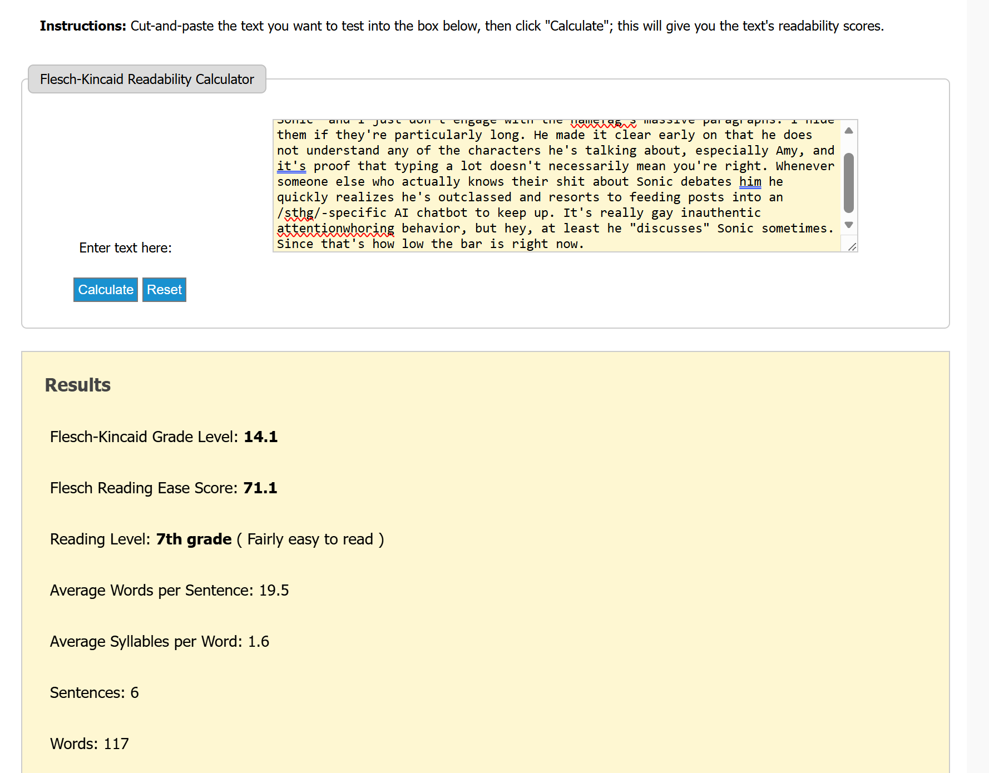Click the Words: 117 line
This screenshot has height=773, width=989.
tap(90, 744)
